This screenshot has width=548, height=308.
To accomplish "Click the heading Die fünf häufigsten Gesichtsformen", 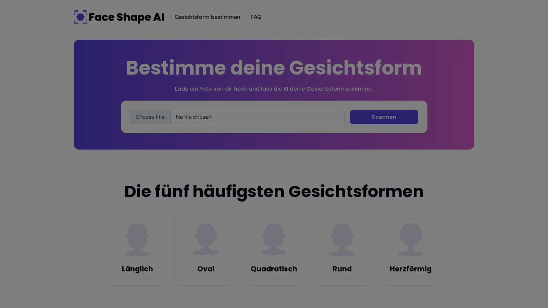I will [x=274, y=191].
